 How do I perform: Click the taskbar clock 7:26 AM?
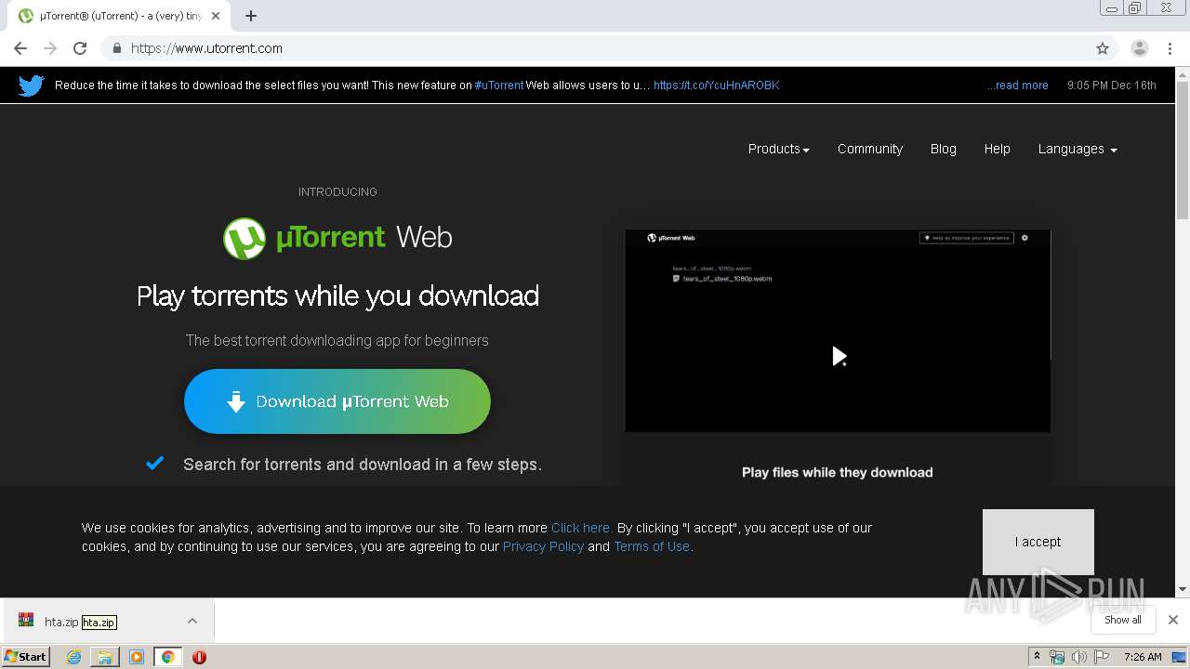point(1143,657)
